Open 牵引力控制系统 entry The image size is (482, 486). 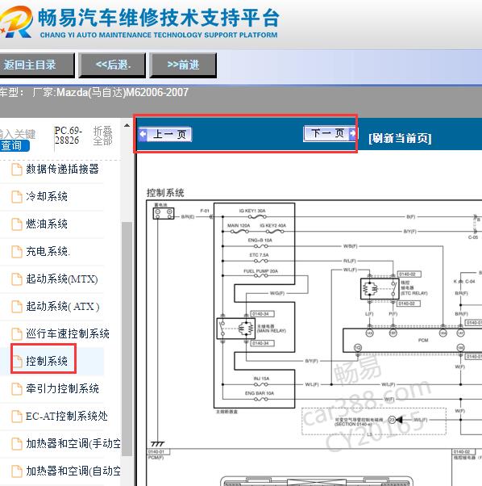pos(63,388)
